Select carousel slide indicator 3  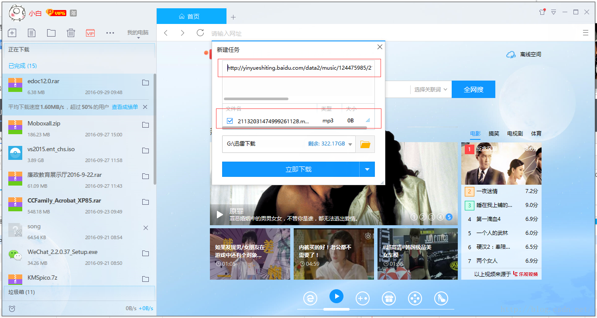(432, 217)
